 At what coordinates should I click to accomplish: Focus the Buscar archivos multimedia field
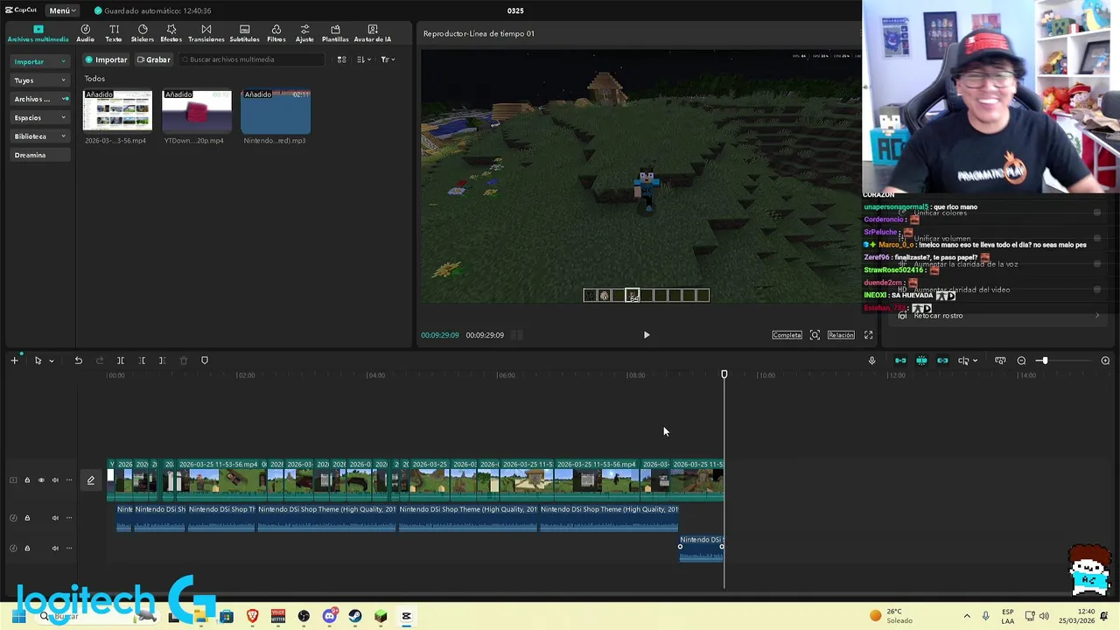pyautogui.click(x=252, y=59)
